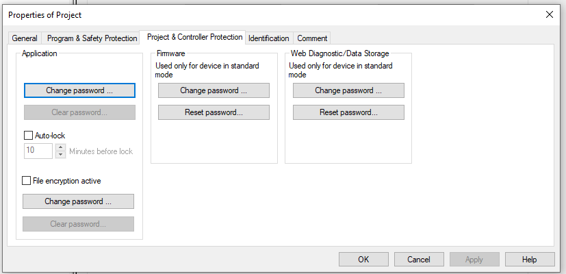Viewport: 566px width, 274px height.
Task: Change Web Diagnostic/Data Storage password
Action: coord(348,90)
